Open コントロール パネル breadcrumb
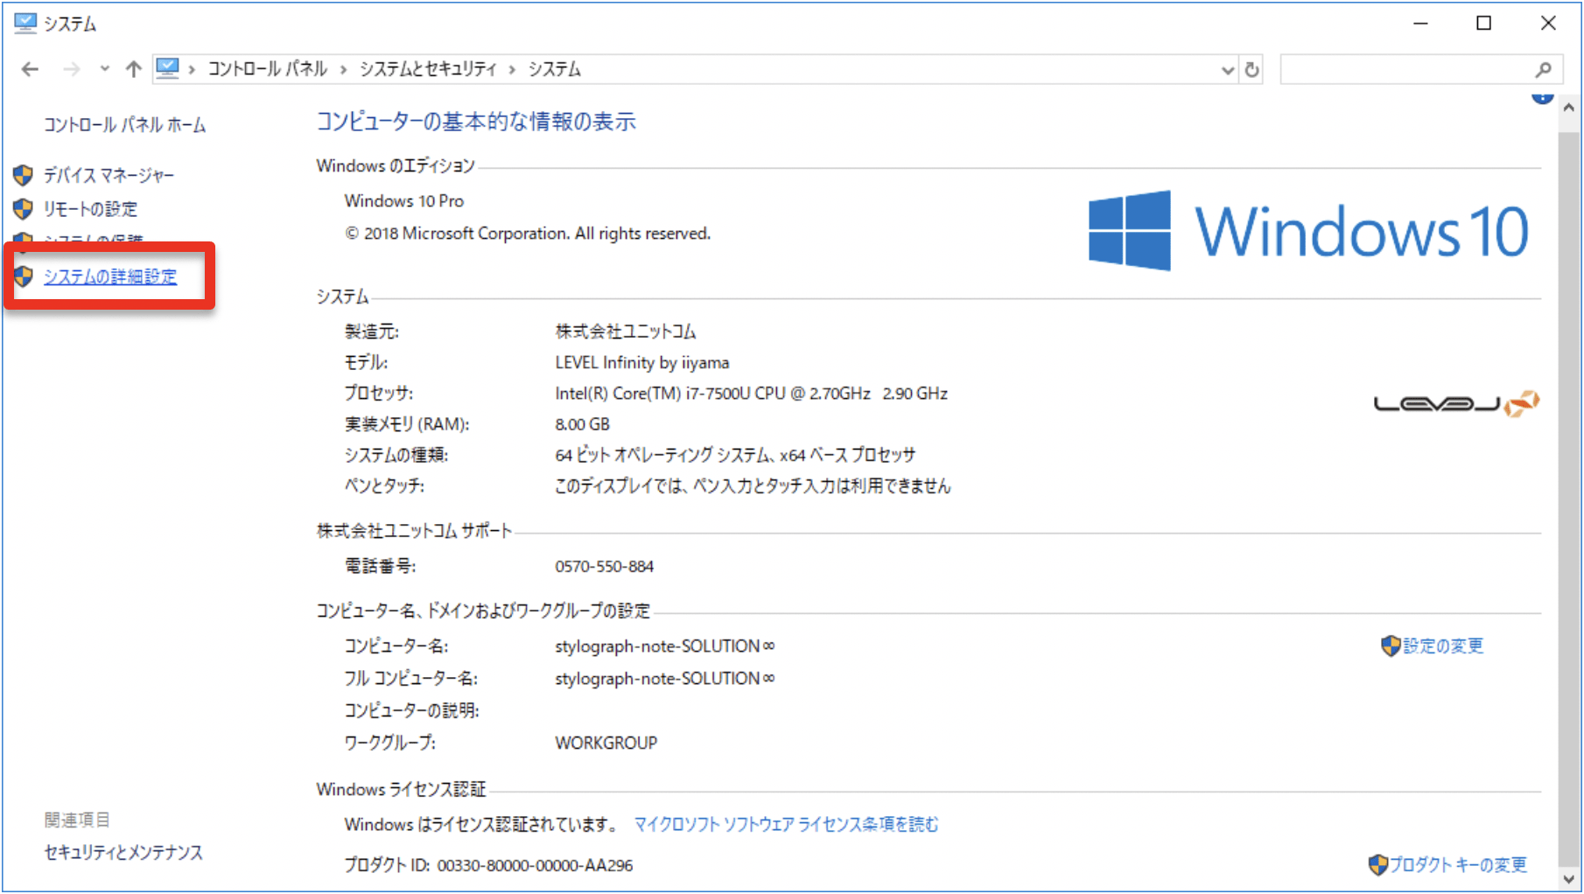The width and height of the screenshot is (1584, 894). 267,69
